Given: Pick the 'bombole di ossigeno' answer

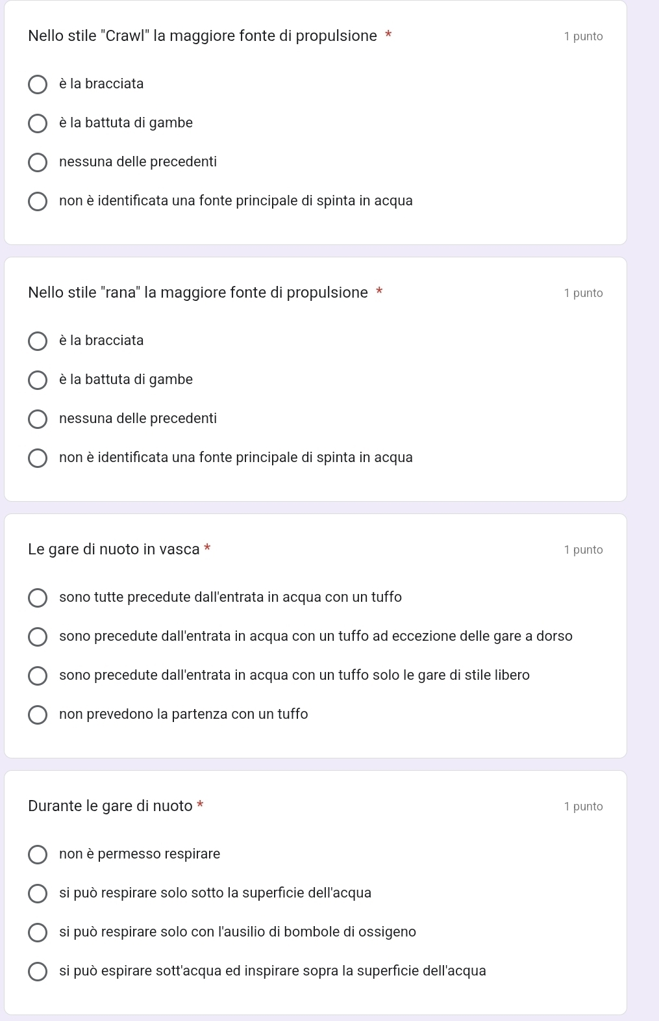Looking at the screenshot, I should tap(38, 933).
